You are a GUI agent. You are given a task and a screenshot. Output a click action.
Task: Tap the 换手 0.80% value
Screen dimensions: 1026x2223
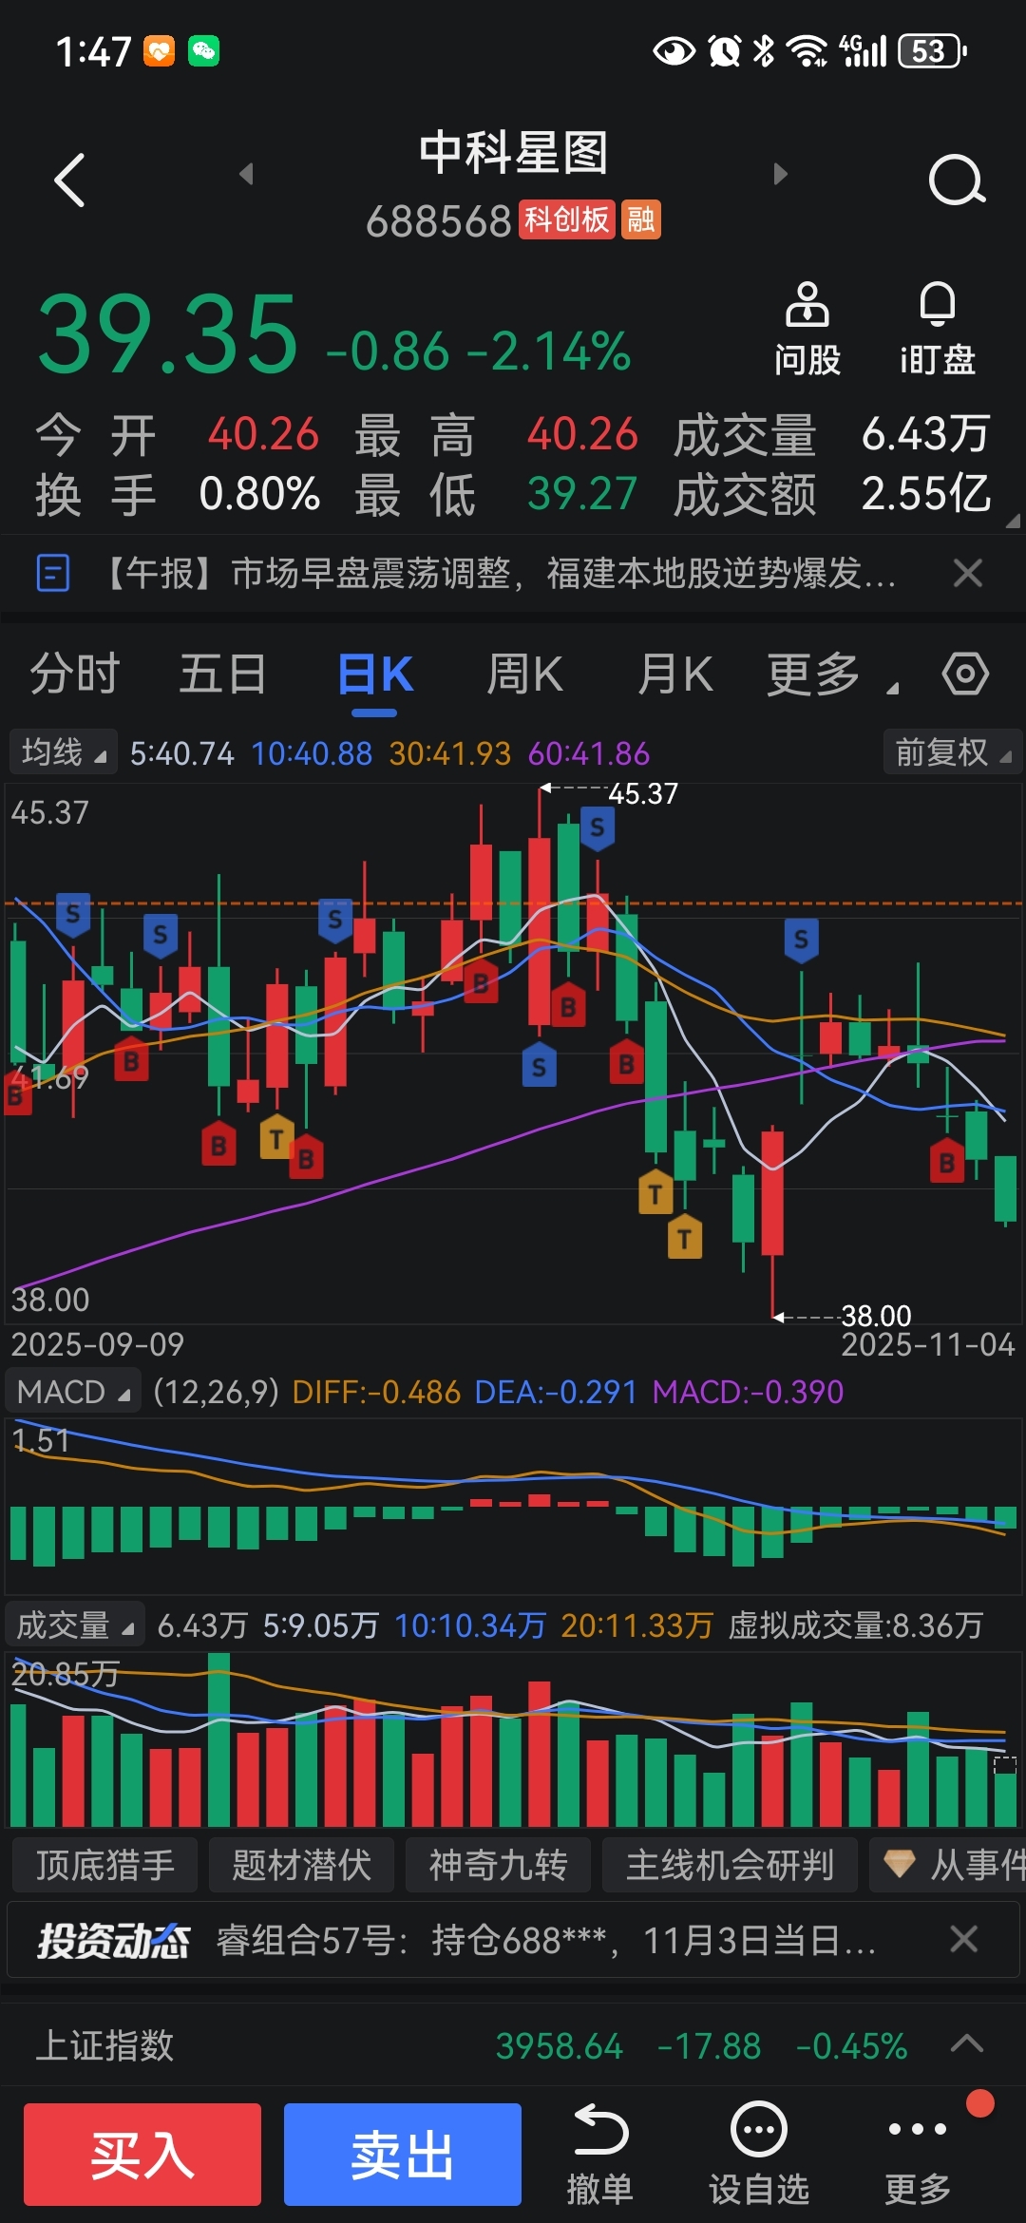point(259,494)
